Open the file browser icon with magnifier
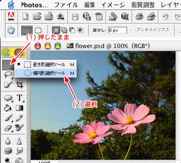 coord(49,16)
